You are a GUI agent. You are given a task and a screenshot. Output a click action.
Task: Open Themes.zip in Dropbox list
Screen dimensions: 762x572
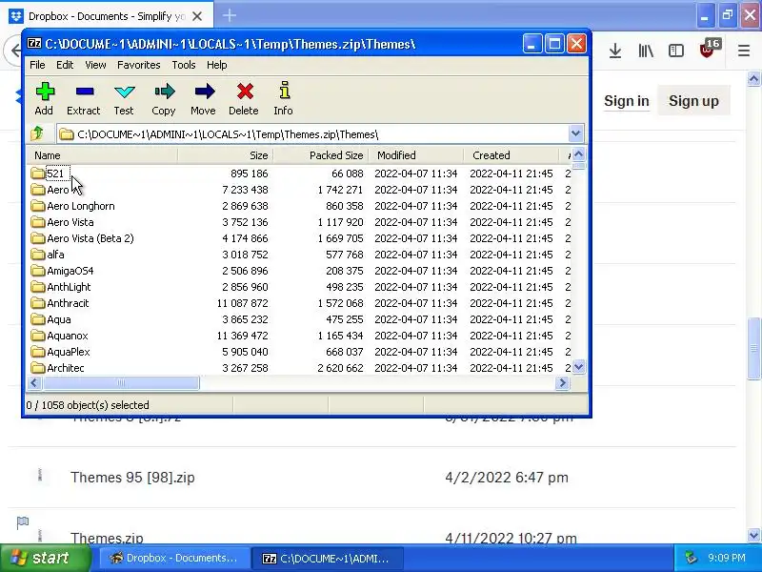click(107, 538)
